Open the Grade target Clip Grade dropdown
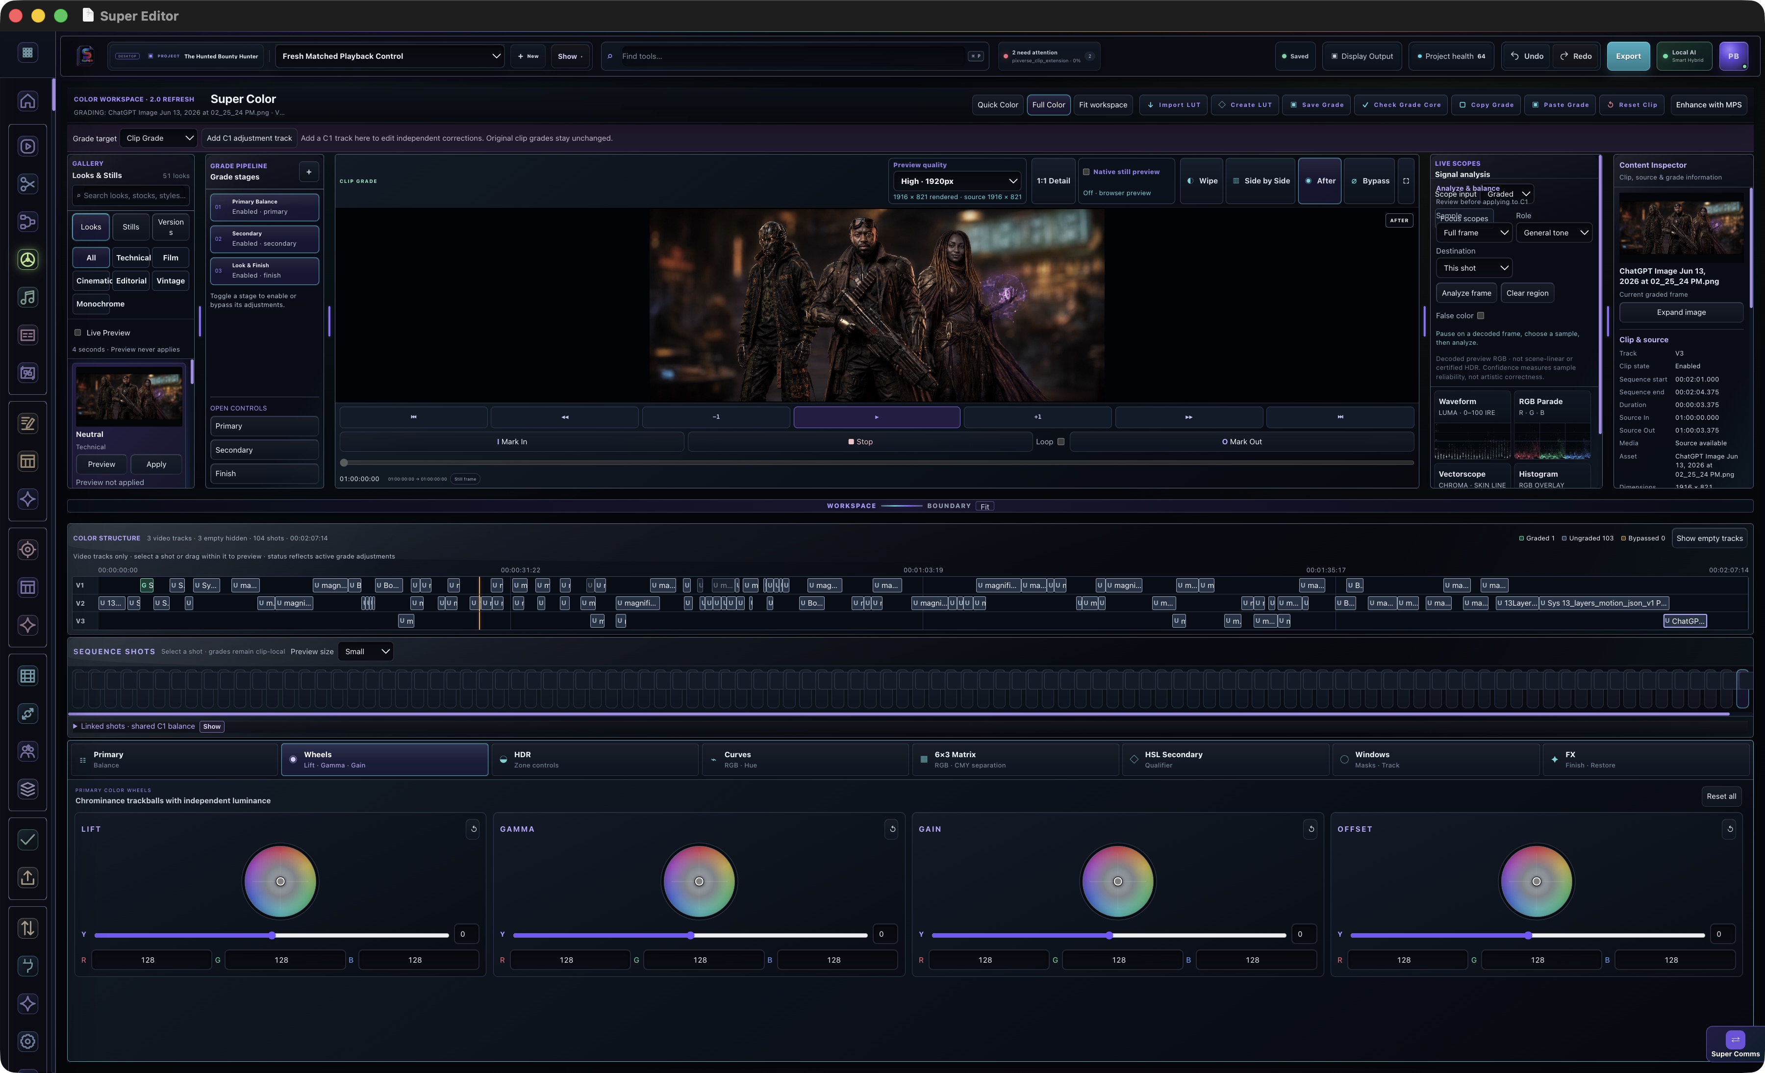Viewport: 1765px width, 1073px height. (x=159, y=138)
